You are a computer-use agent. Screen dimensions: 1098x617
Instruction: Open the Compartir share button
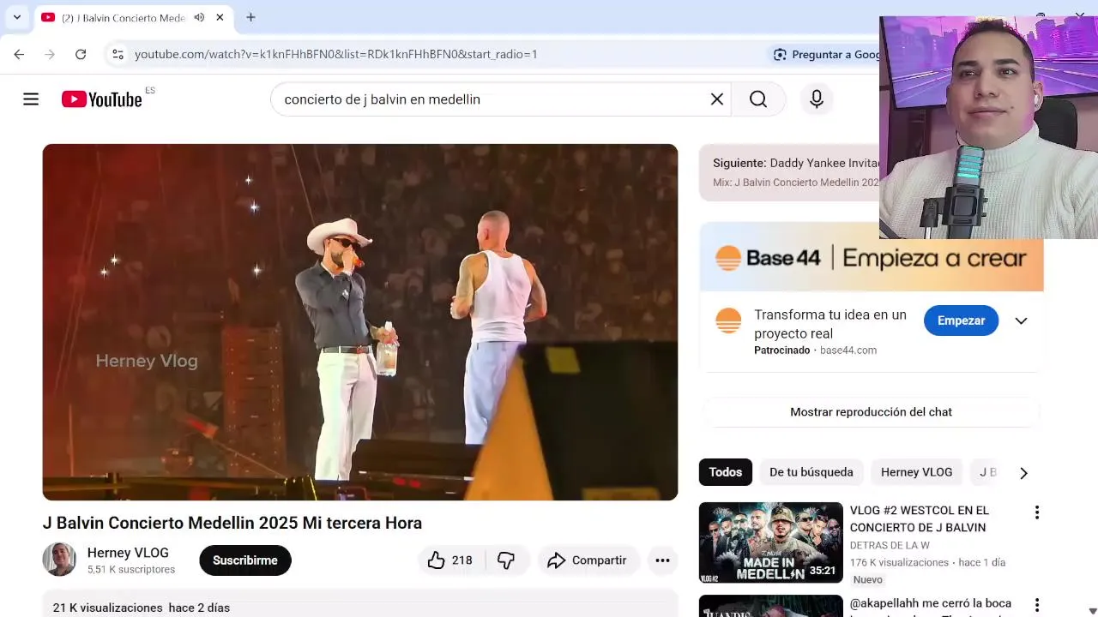[588, 560]
